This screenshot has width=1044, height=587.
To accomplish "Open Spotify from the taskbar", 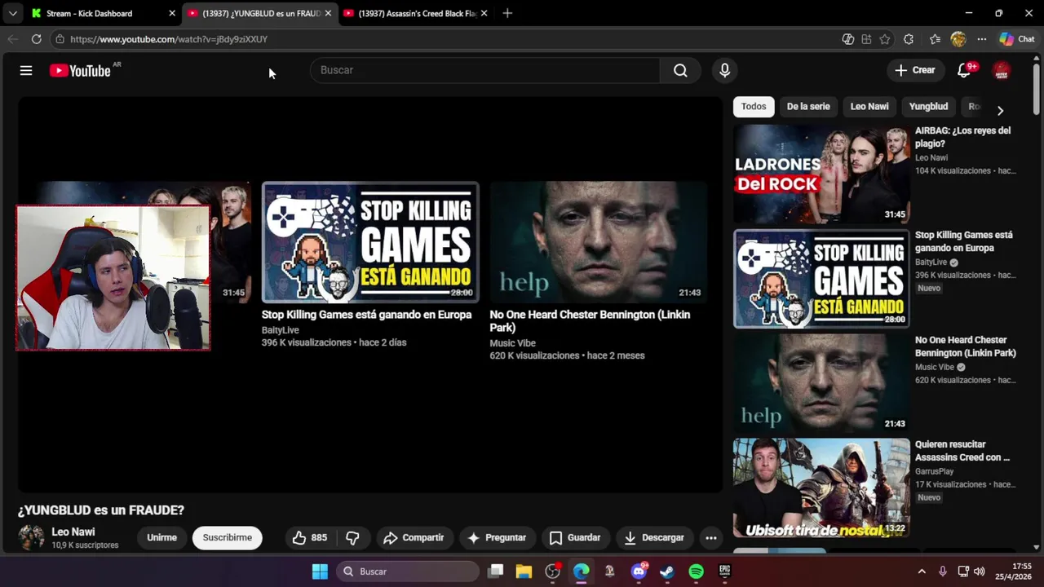I will pyautogui.click(x=696, y=572).
